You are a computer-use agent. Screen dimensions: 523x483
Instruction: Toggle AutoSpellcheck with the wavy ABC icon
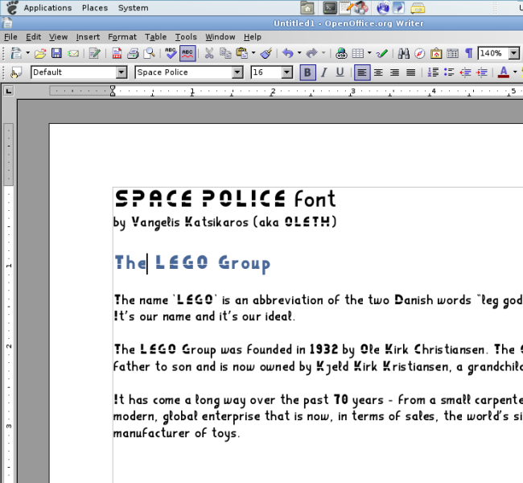(x=187, y=53)
